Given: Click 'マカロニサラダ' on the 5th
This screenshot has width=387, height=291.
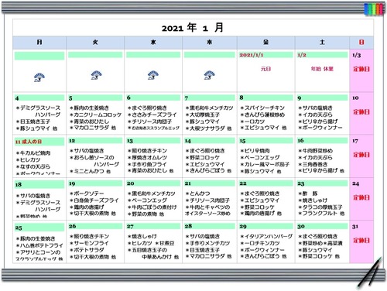Looking at the screenshot, I should (91, 128).
